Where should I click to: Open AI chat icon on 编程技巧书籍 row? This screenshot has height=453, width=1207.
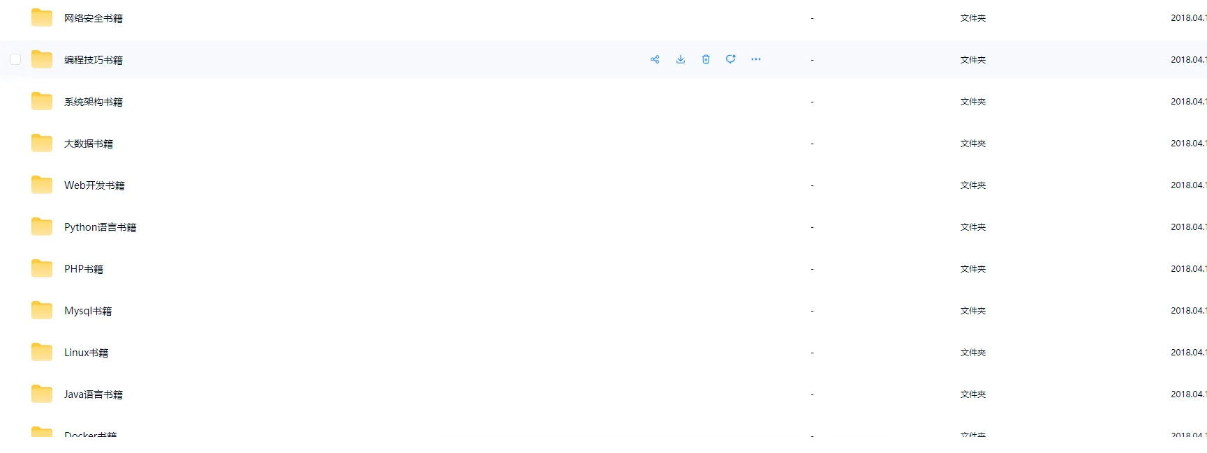click(731, 59)
